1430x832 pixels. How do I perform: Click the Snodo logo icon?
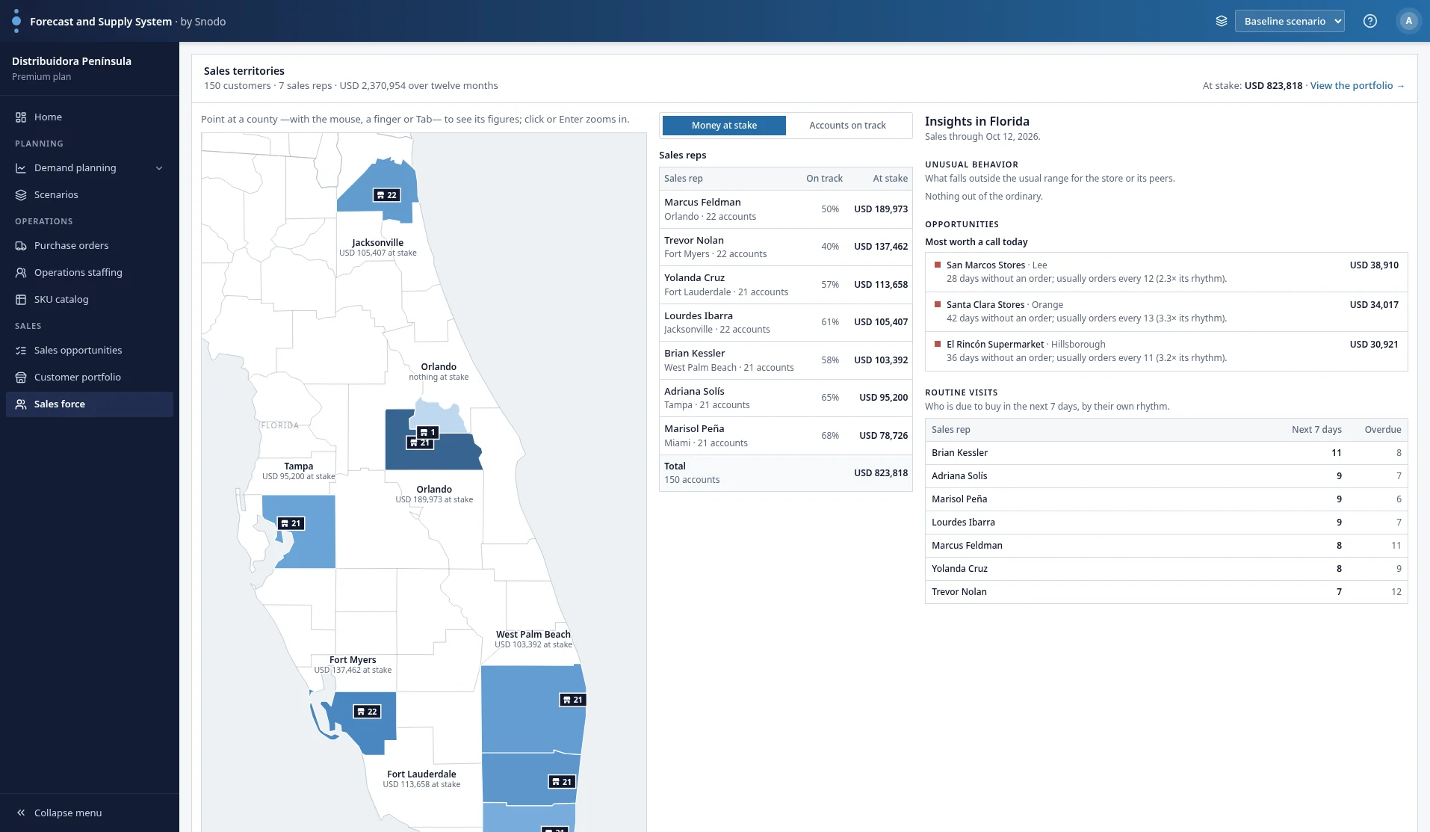(x=16, y=21)
